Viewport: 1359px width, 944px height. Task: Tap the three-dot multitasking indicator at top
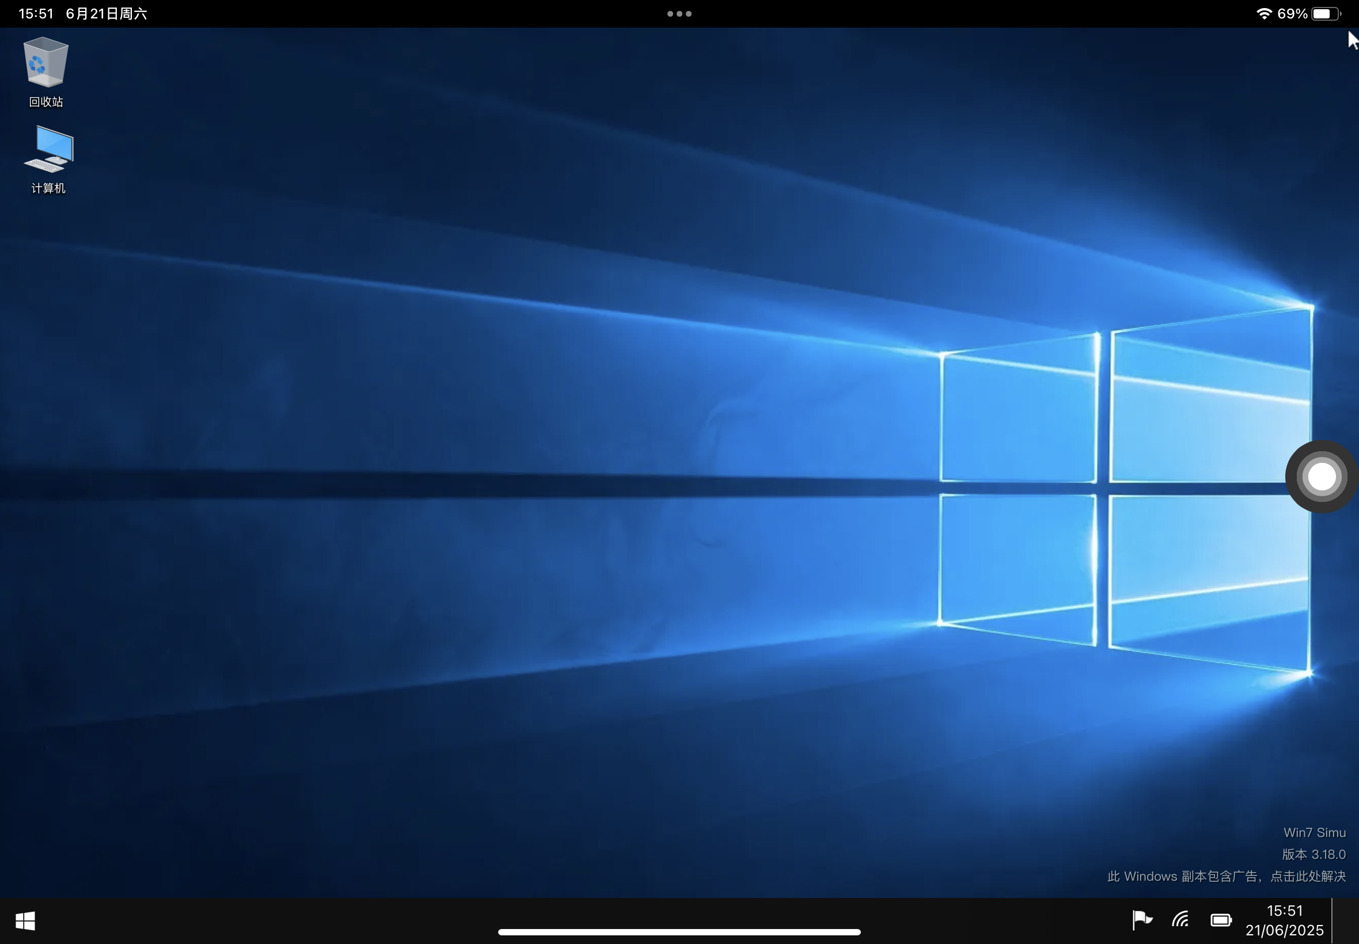[x=679, y=14]
